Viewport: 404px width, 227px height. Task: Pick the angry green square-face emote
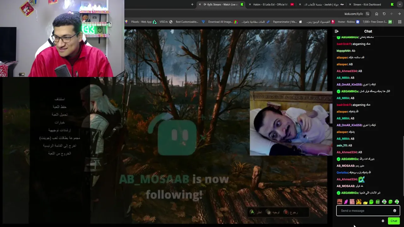[378, 202]
